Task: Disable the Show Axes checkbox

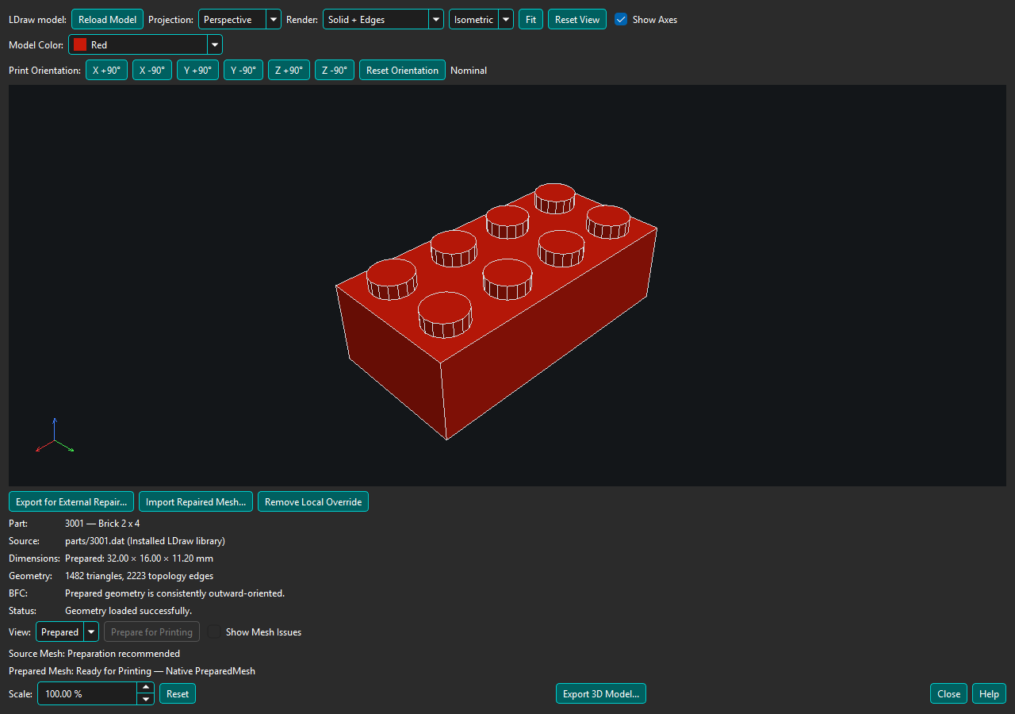Action: click(x=621, y=19)
